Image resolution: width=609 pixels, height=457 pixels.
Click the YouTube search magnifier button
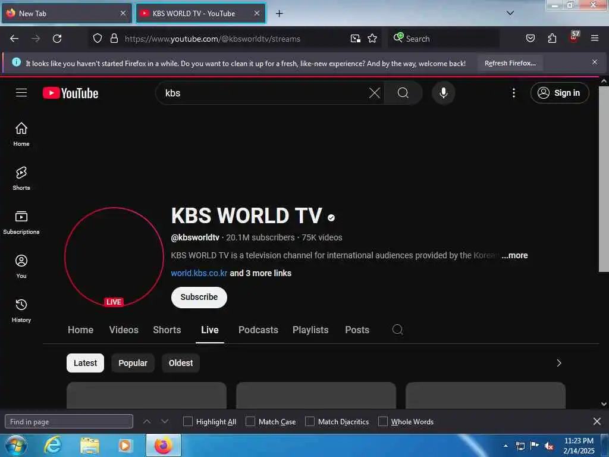(x=403, y=93)
